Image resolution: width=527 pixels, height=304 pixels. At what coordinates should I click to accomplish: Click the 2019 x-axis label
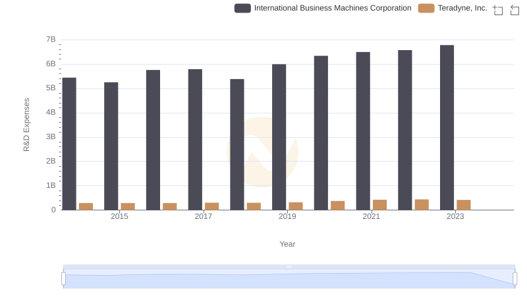pyautogui.click(x=287, y=216)
